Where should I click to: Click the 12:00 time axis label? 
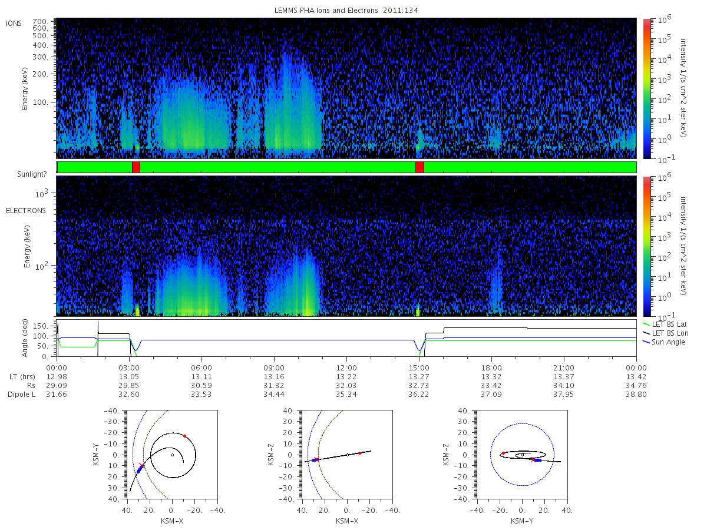pos(346,367)
